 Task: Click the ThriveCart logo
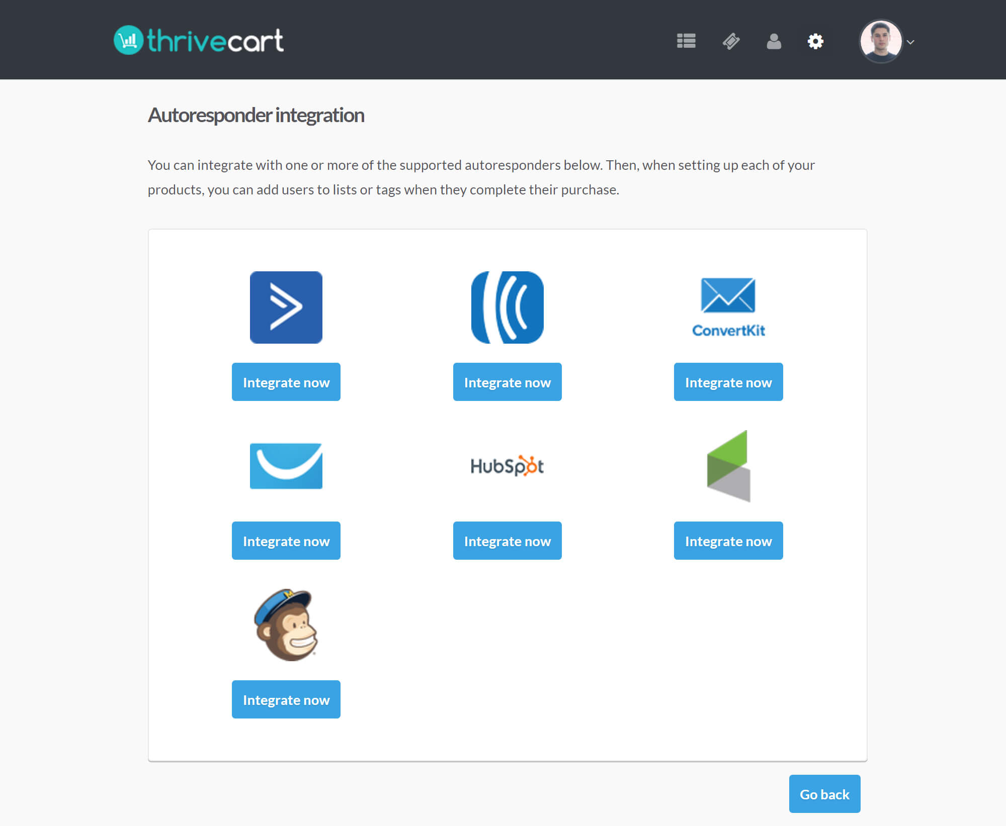pos(199,40)
